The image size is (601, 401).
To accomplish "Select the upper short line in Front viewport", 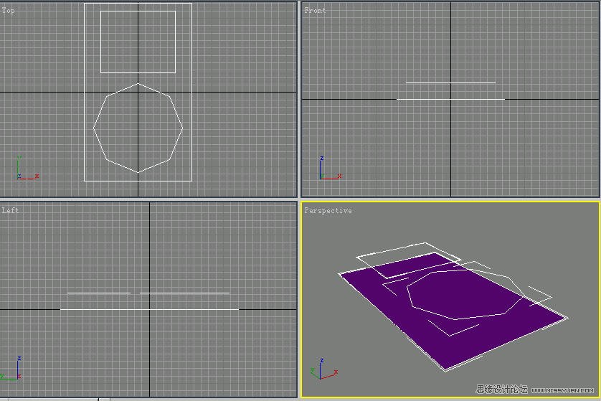I will (450, 82).
